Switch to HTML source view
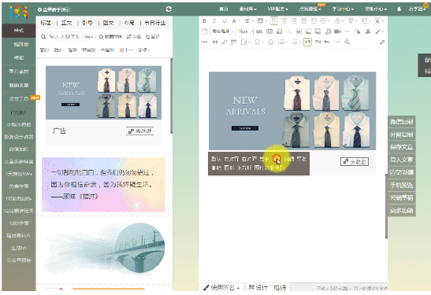Screen dimensions: 431x295 tap(204, 42)
